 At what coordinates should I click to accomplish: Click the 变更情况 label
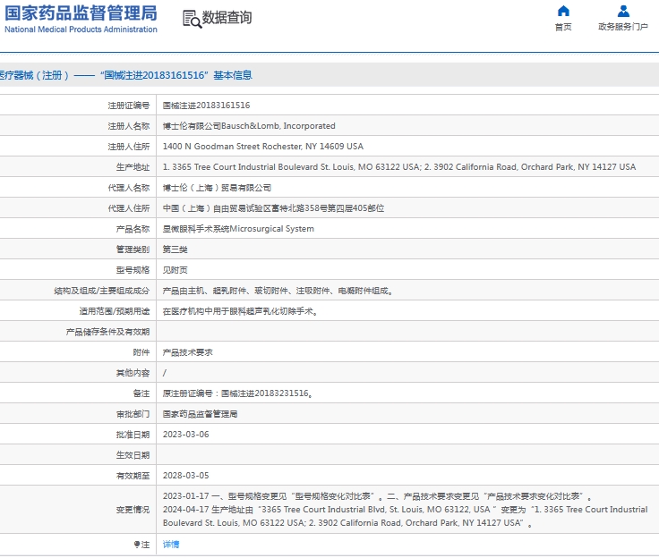pos(133,510)
